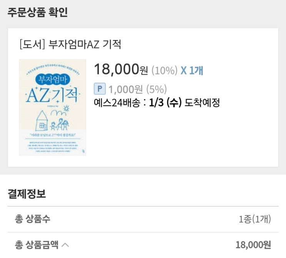
Task: Click the (10%) discount rate text
Action: 164,70
